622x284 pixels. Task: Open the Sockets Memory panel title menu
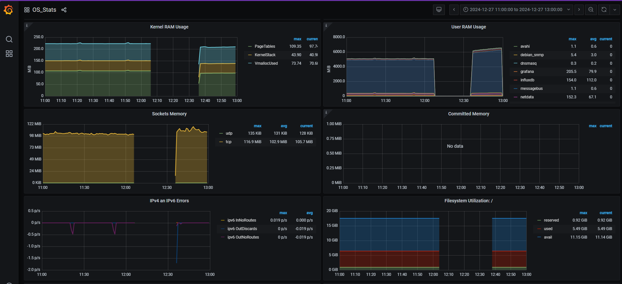[169, 114]
